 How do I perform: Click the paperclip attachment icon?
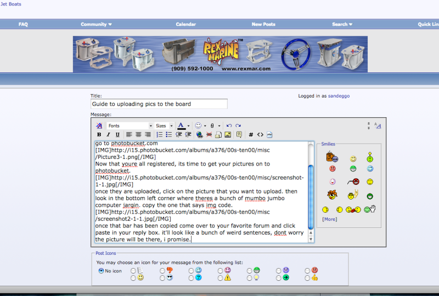pos(212,126)
